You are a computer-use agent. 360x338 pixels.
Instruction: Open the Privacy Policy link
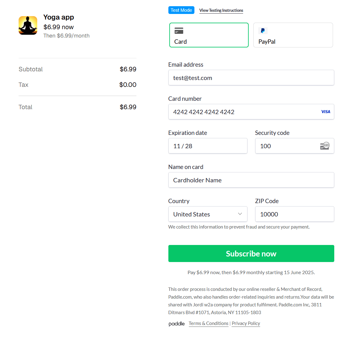click(x=246, y=323)
